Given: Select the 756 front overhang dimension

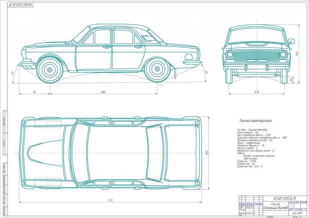Looking at the screenshot, I should 34,92.
